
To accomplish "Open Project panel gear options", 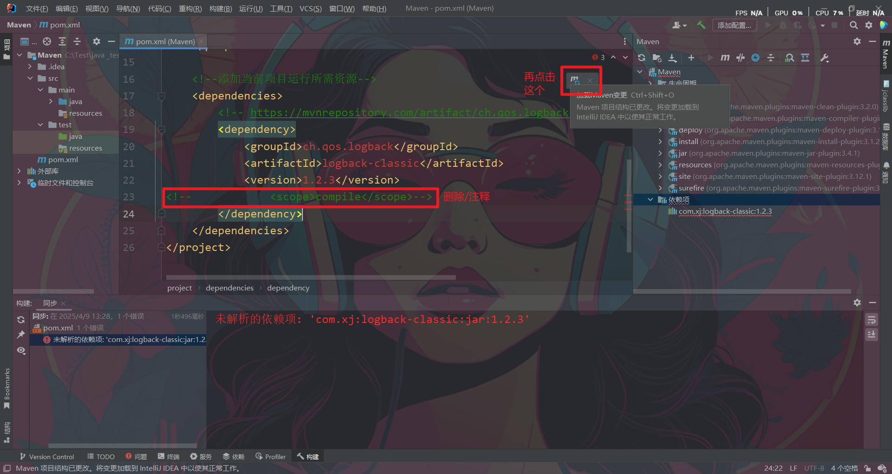I will pos(96,41).
